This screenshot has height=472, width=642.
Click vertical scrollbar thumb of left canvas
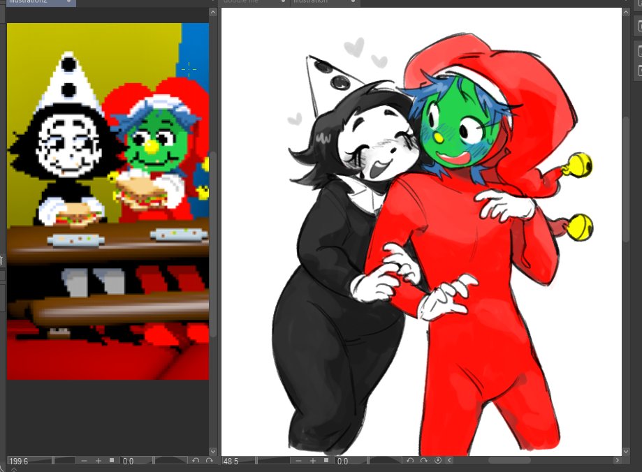coord(213,244)
